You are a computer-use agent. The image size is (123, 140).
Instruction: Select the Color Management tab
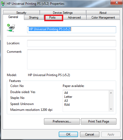pos(103,17)
